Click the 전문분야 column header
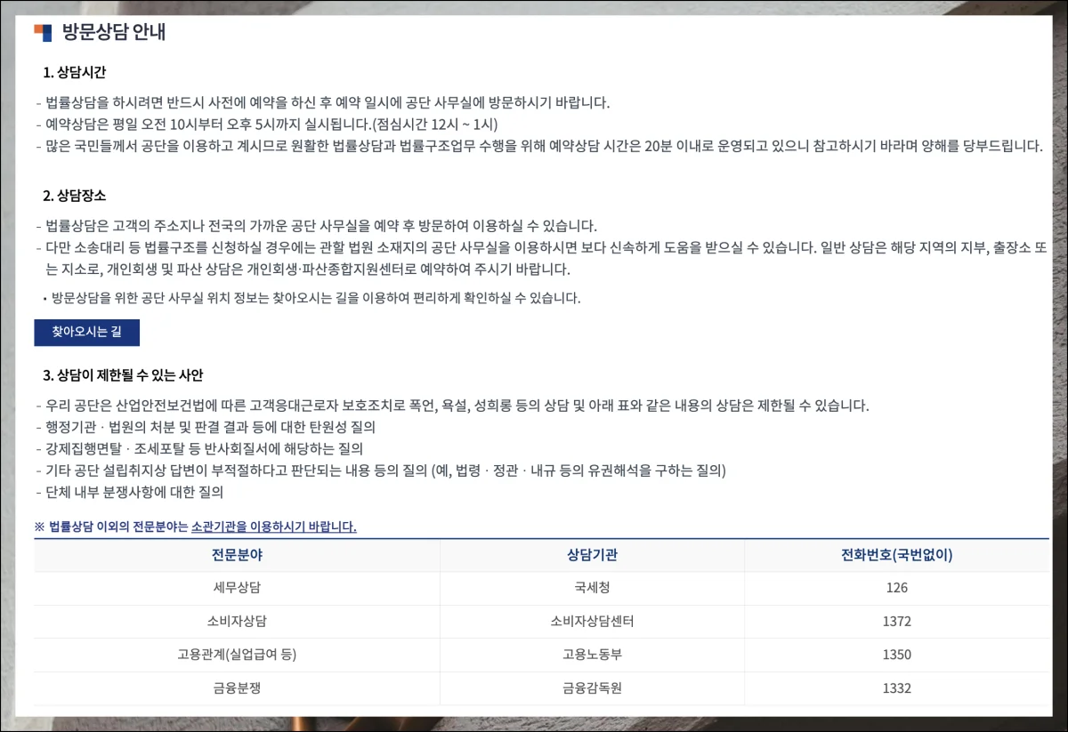This screenshot has height=732, width=1068. point(237,555)
